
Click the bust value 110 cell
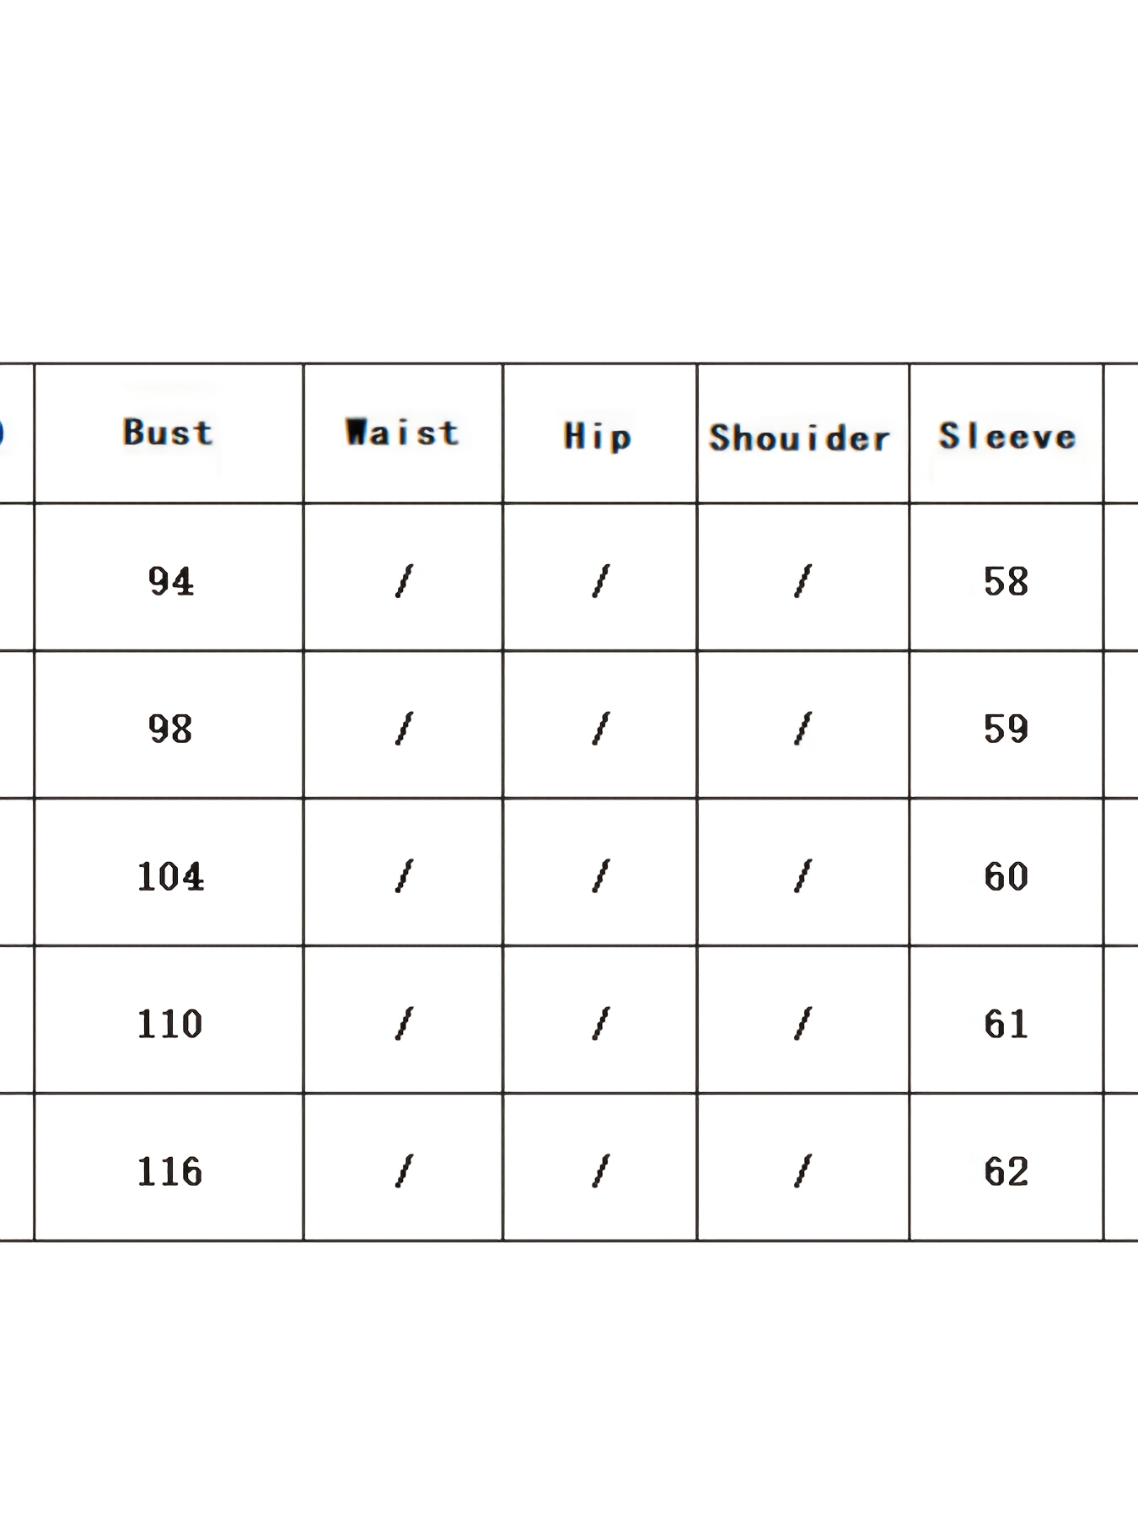coord(170,1024)
